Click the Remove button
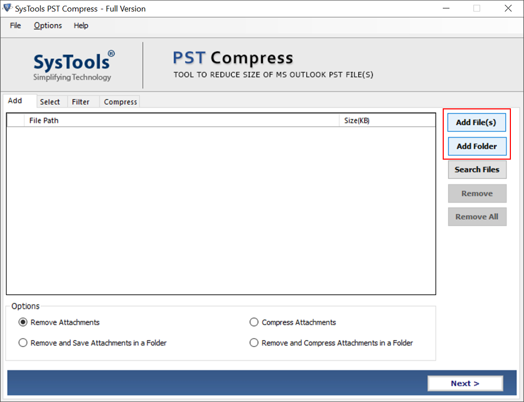524x402 pixels. (477, 194)
